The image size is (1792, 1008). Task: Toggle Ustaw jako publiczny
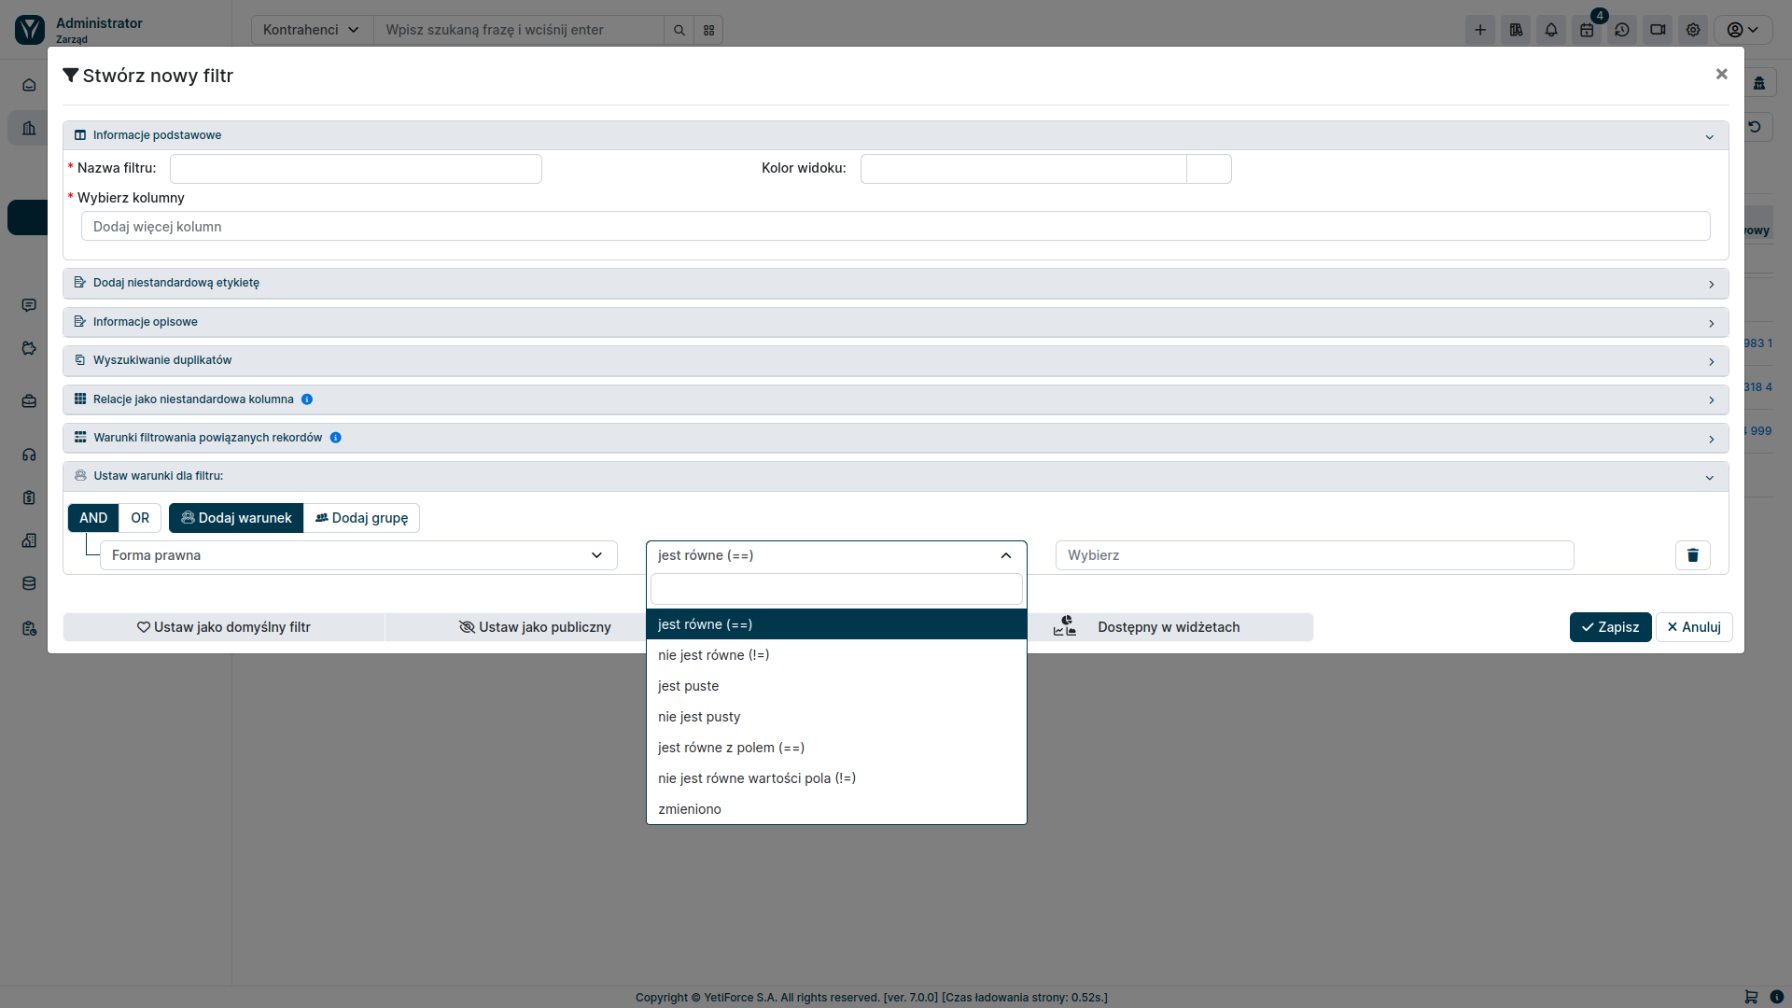click(536, 627)
